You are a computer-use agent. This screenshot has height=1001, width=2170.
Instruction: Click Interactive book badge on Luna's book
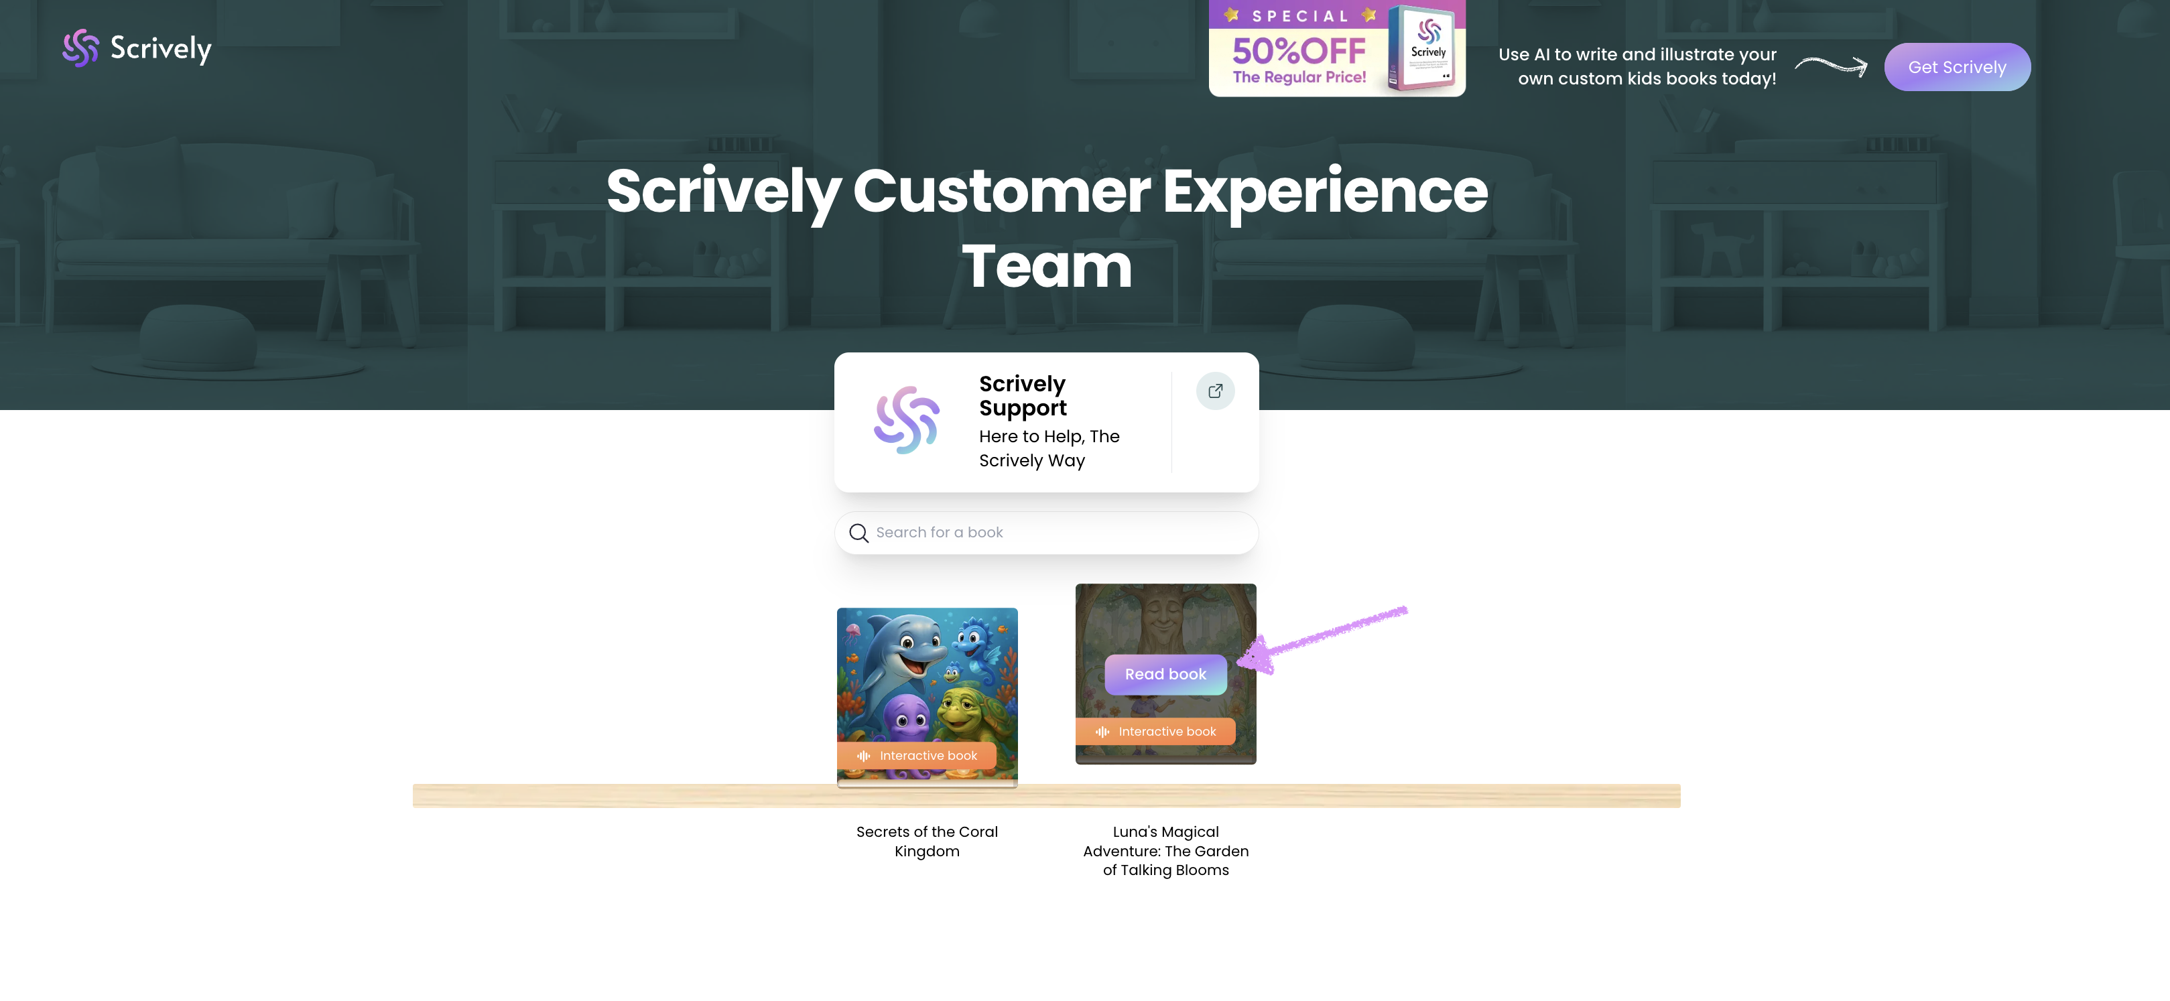1155,732
